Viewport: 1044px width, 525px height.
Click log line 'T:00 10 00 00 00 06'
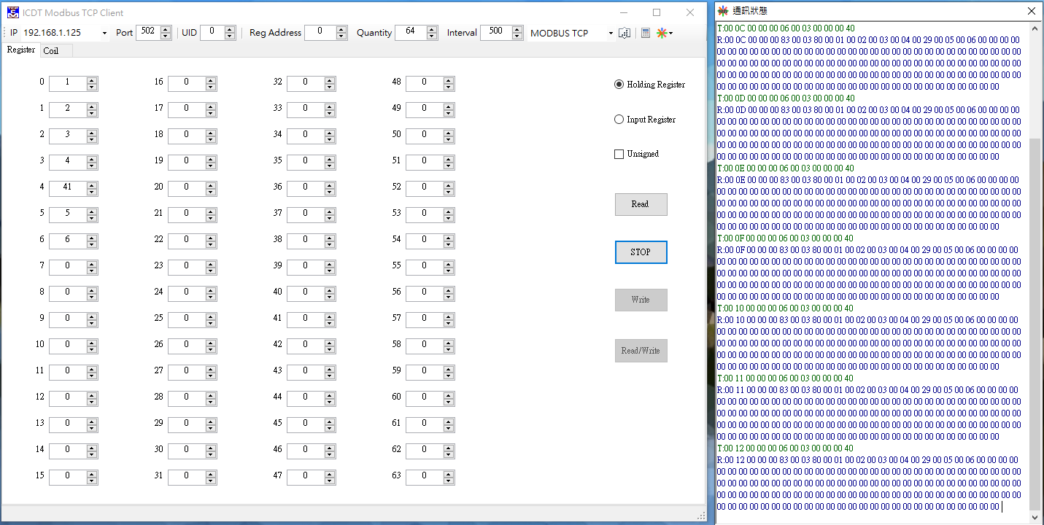(786, 308)
